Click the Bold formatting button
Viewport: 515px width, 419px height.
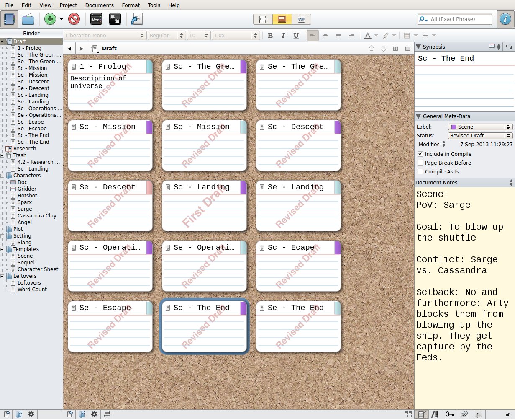coord(270,36)
